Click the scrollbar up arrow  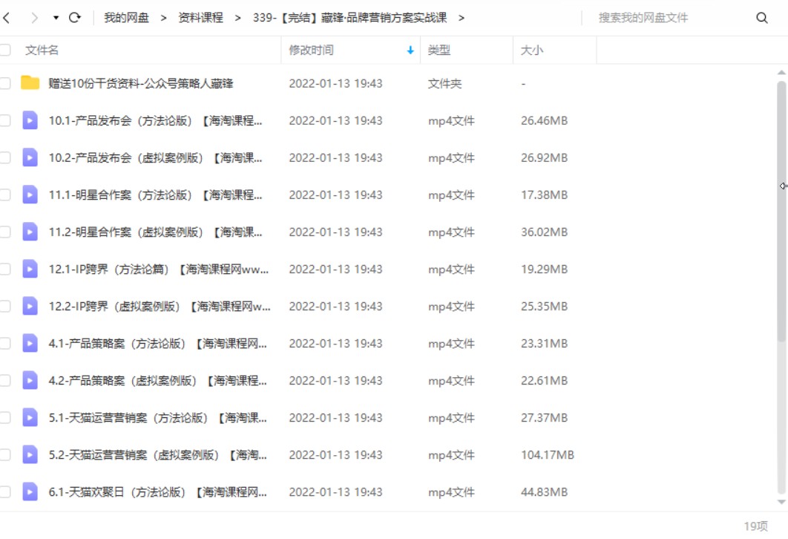[x=781, y=73]
